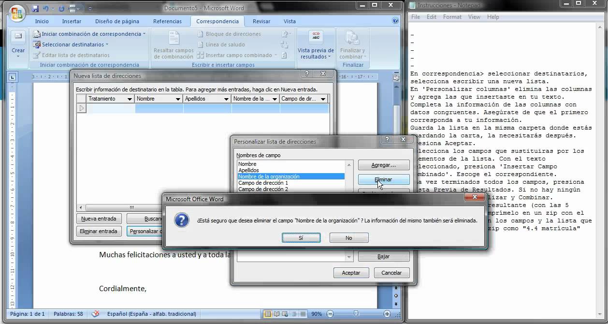Open Vista previa de resultados
The width and height of the screenshot is (608, 324).
[316, 45]
